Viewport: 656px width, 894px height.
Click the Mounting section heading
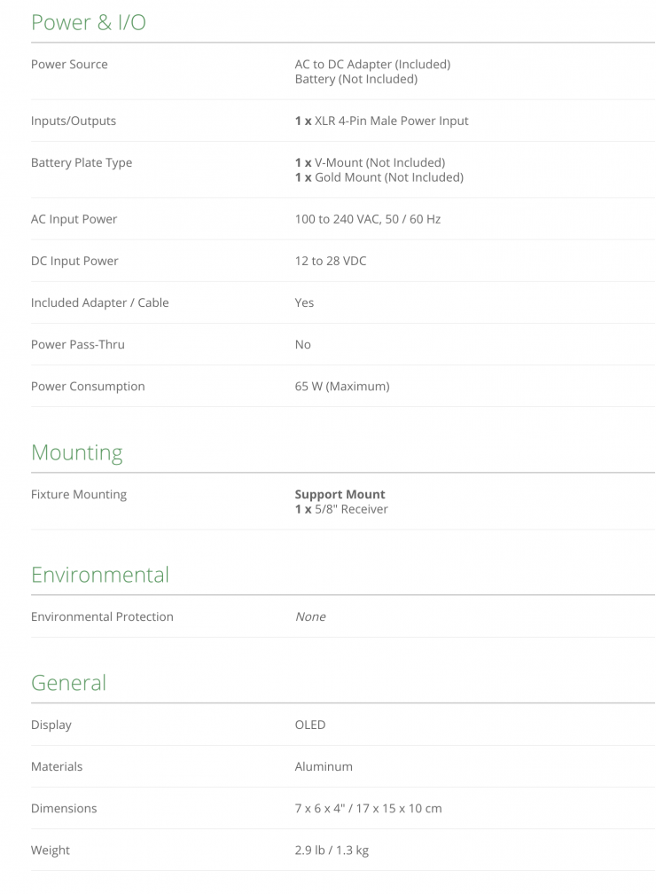click(x=76, y=452)
